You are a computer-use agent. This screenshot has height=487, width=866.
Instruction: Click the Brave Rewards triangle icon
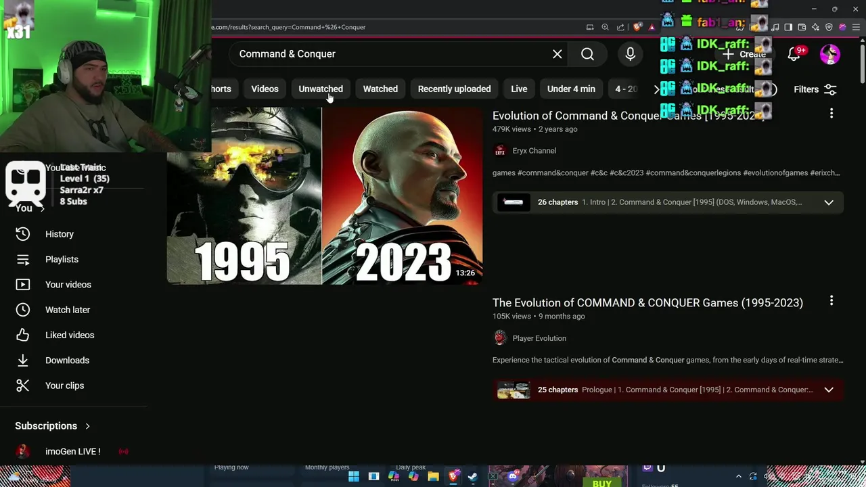tap(652, 27)
